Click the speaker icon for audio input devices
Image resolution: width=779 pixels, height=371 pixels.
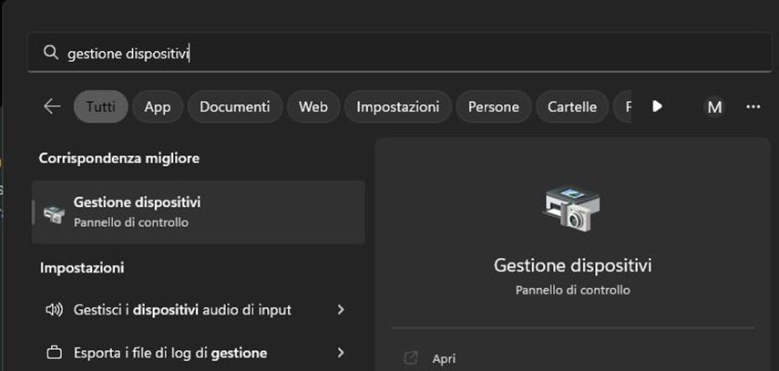click(54, 310)
